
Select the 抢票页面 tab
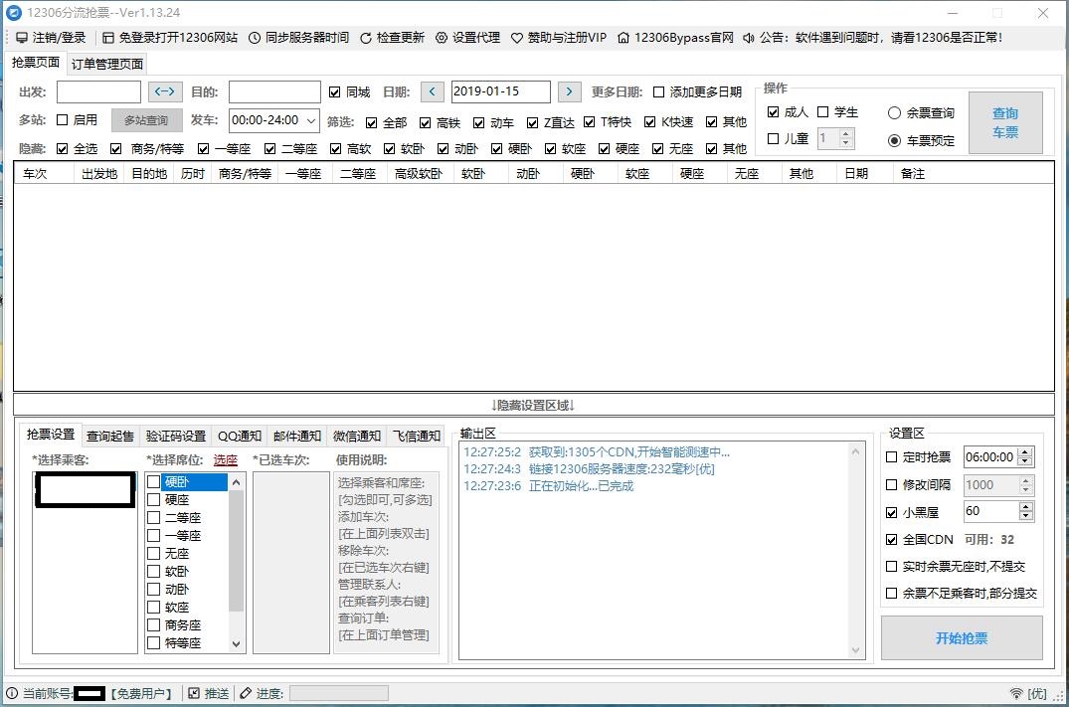click(36, 62)
